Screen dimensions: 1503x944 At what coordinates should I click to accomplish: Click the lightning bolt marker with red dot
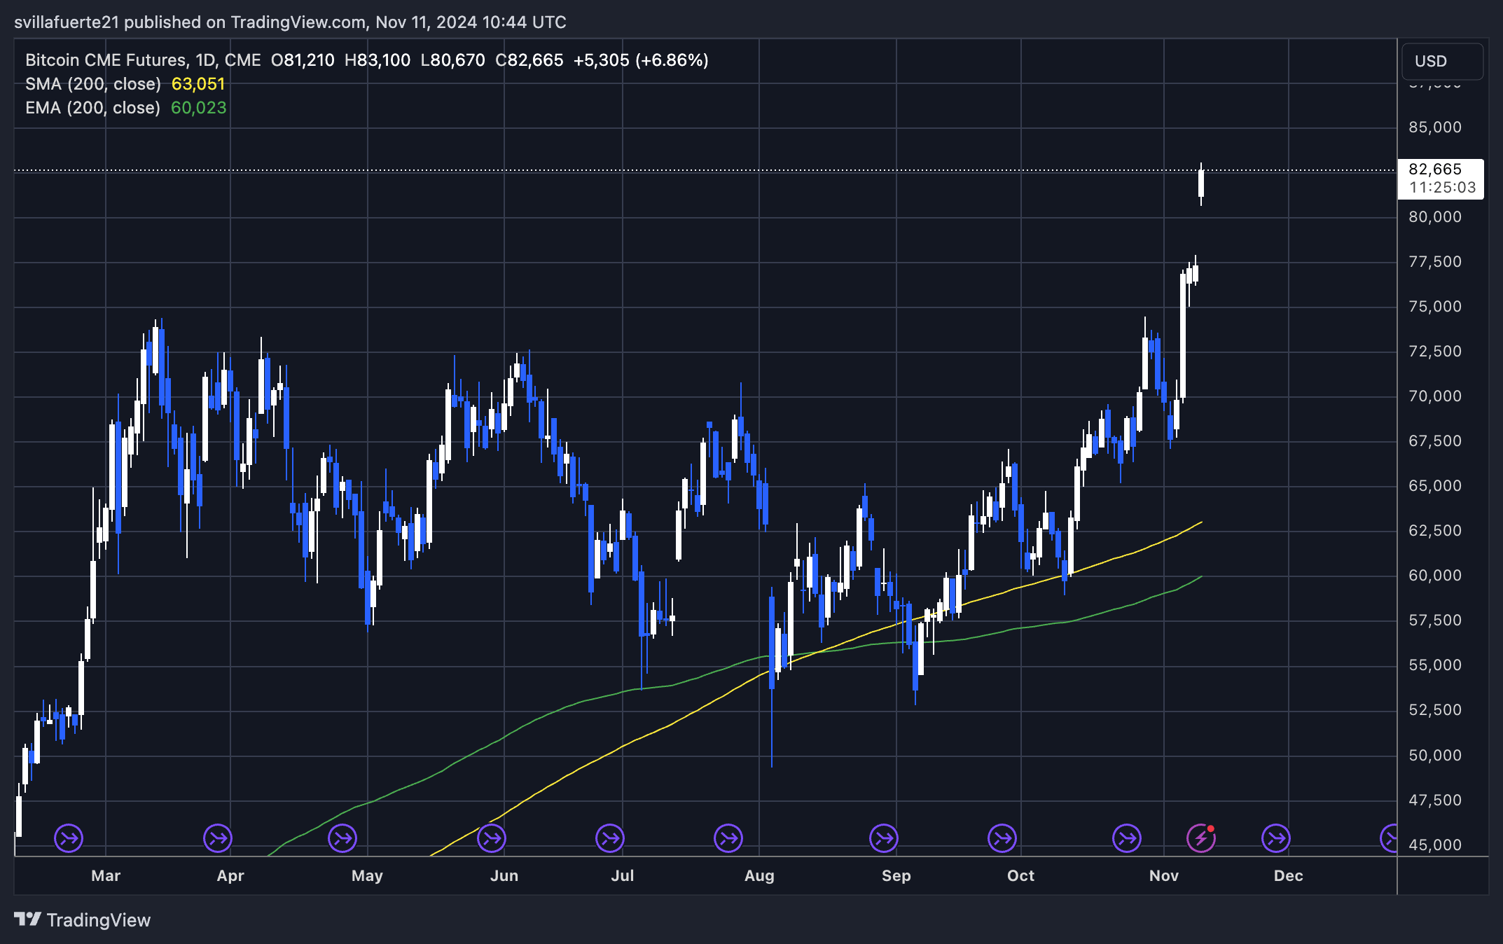[1201, 838]
